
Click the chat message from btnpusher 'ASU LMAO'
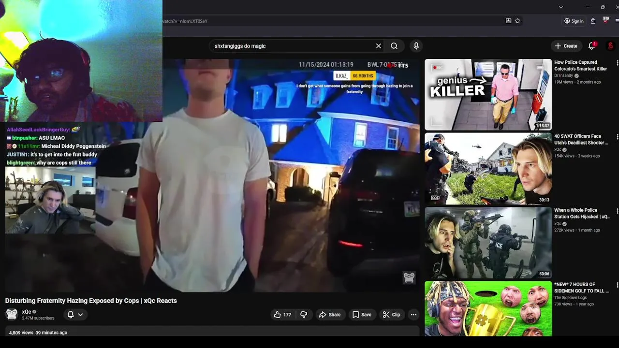click(36, 138)
